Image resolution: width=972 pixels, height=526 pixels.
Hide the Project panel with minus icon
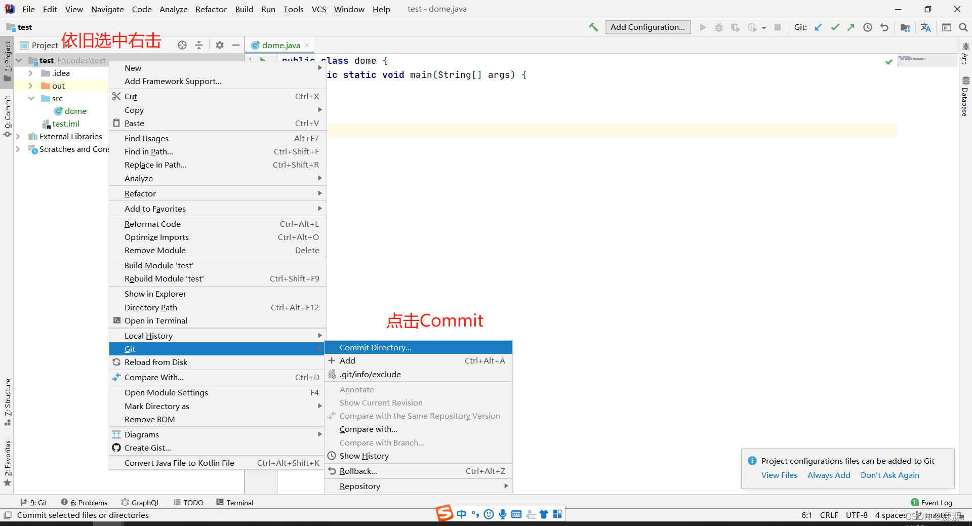click(236, 45)
